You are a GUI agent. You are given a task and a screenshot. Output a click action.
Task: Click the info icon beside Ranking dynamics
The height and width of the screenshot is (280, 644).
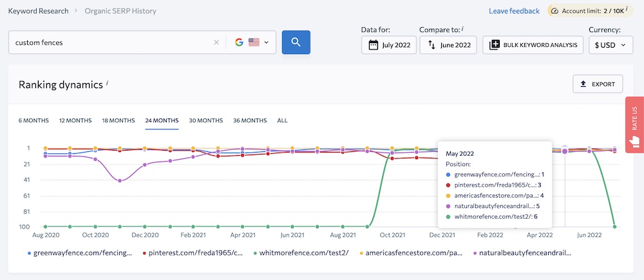tap(108, 83)
